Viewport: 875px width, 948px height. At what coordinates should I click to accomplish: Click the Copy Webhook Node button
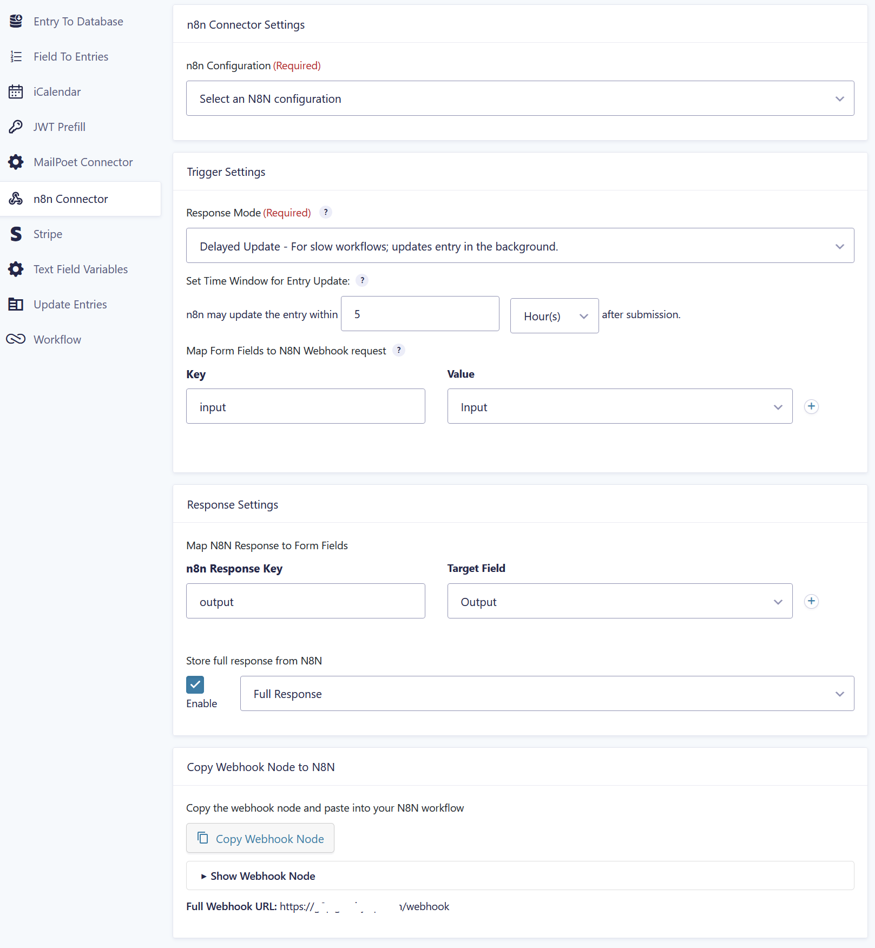click(x=260, y=838)
